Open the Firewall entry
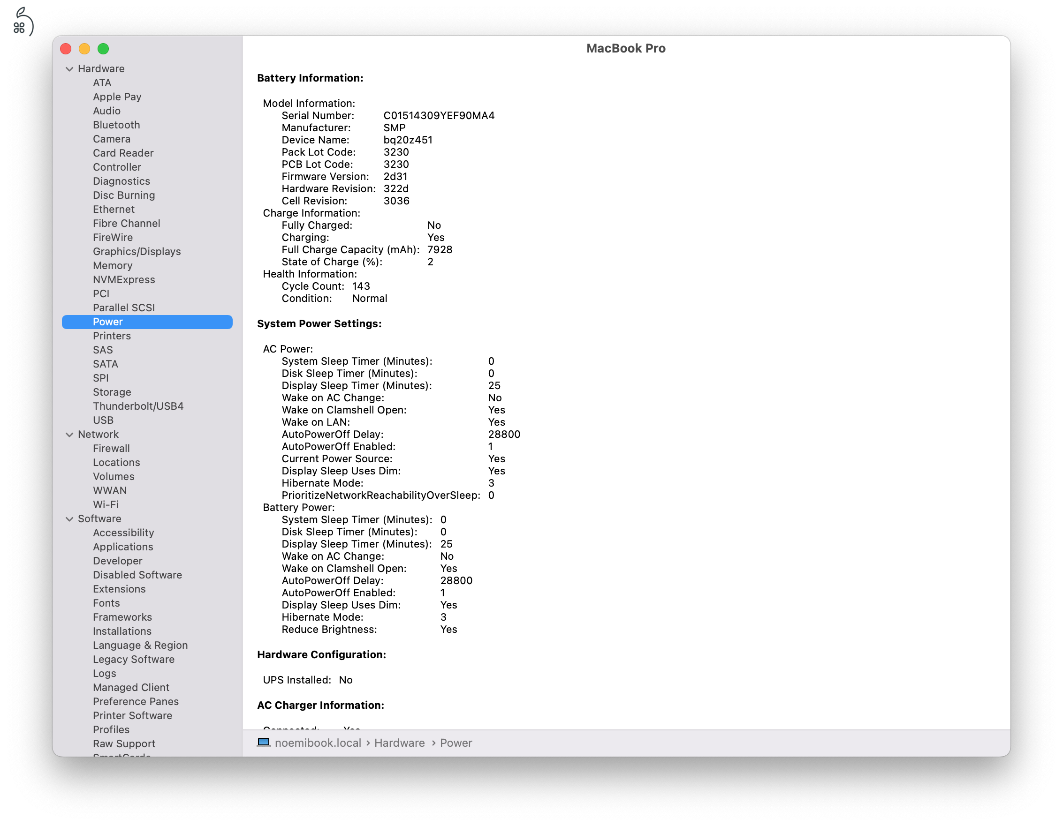Viewport: 1063px width, 826px height. coord(111,449)
